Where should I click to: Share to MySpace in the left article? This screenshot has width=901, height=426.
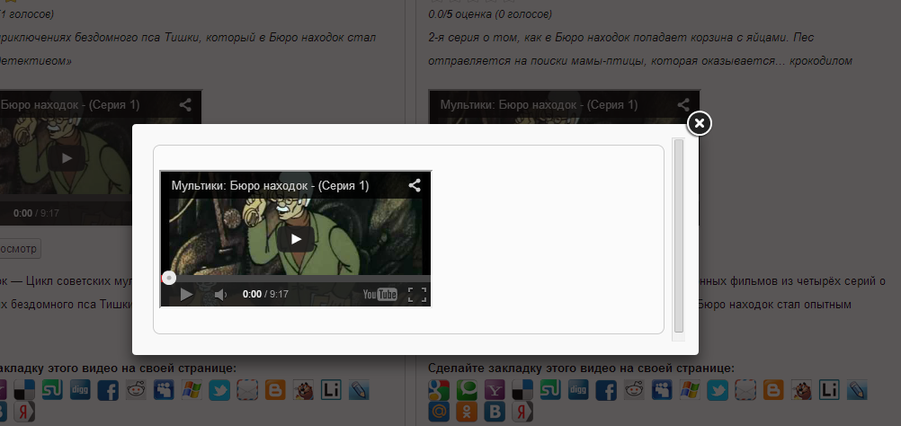tap(164, 390)
